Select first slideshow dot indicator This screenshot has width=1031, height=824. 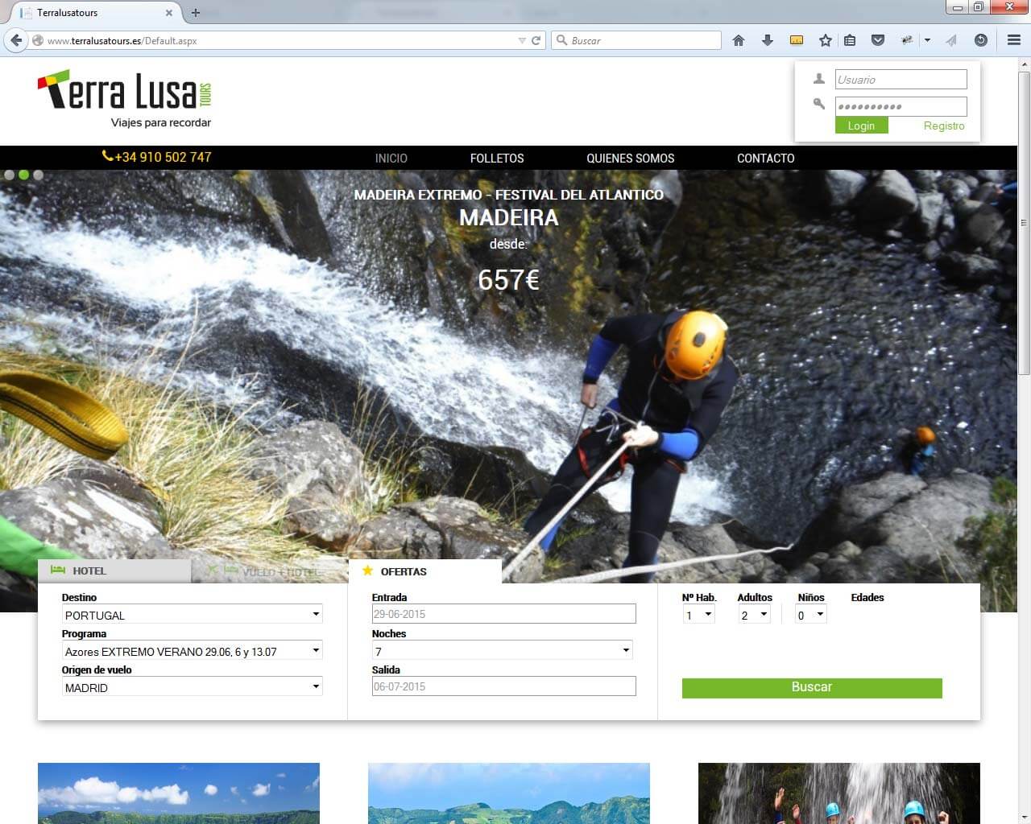pyautogui.click(x=10, y=175)
